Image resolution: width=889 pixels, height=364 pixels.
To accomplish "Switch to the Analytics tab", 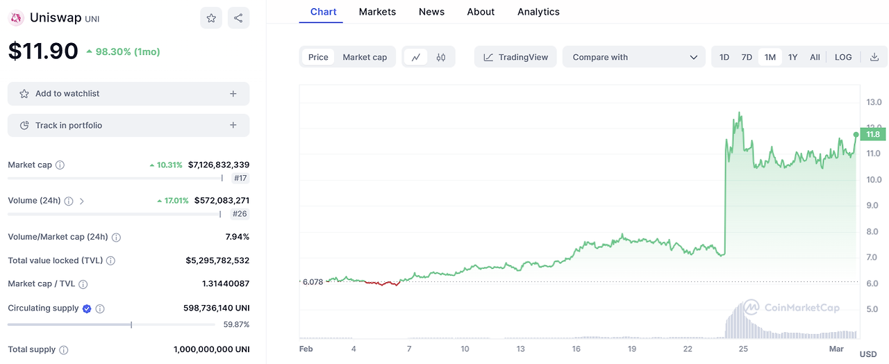I will click(x=538, y=12).
